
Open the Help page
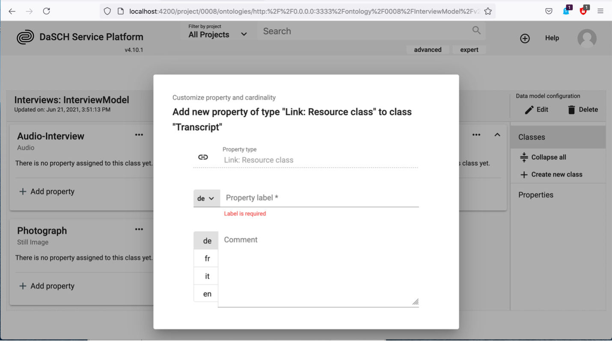point(552,38)
